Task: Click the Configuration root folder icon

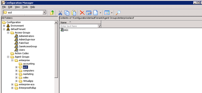Action: 4,22
